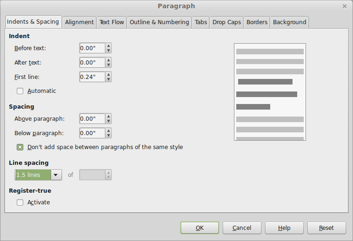Open the Text Flow tab
This screenshot has height=241, width=353.
coord(112,22)
